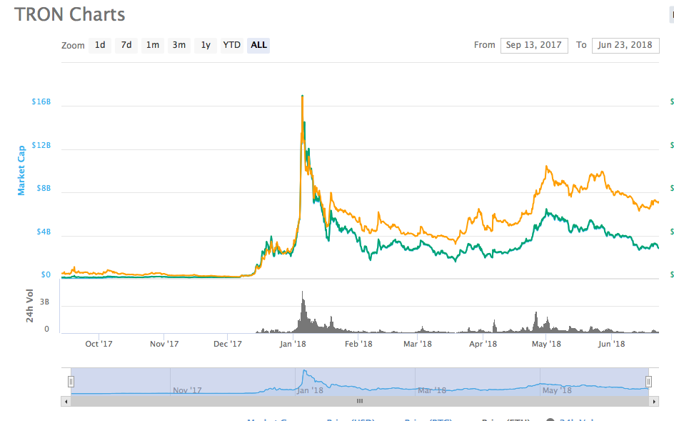The height and width of the screenshot is (421, 674).
Task: Click the Market Cap axis title
Action: (x=21, y=170)
